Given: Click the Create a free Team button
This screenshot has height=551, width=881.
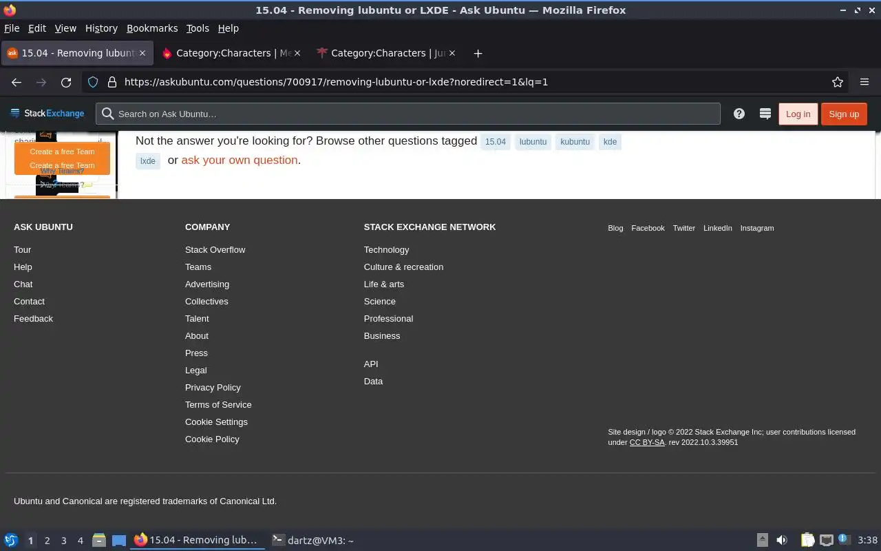Looking at the screenshot, I should coord(62,158).
